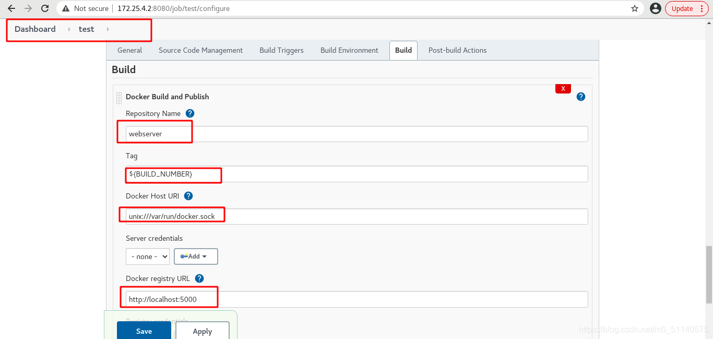Go forward in browser history
The width and height of the screenshot is (713, 339).
coord(28,8)
